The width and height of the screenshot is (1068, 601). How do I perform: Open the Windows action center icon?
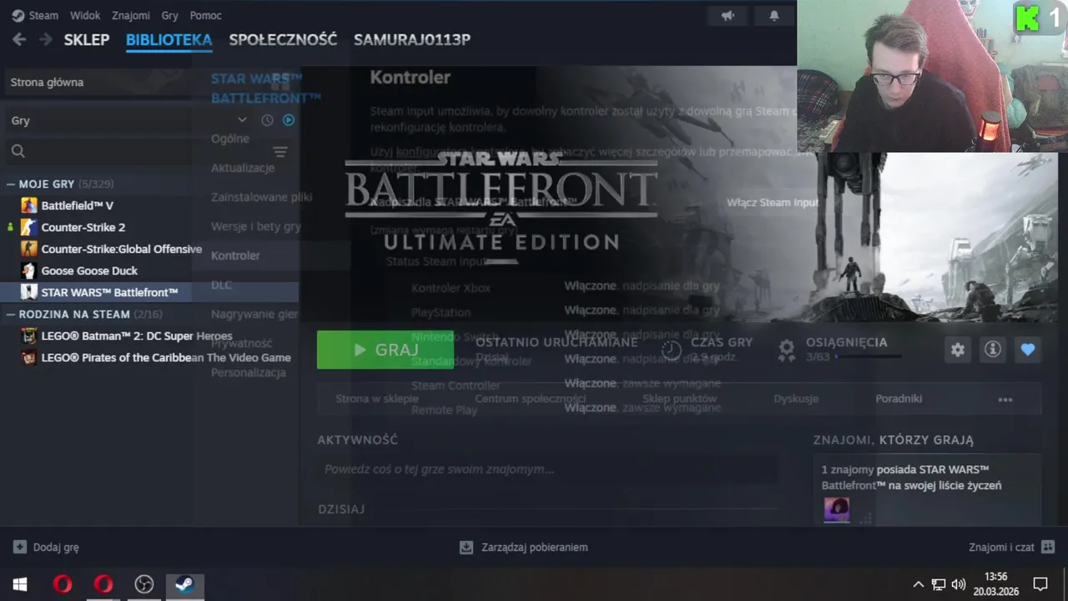[1040, 584]
